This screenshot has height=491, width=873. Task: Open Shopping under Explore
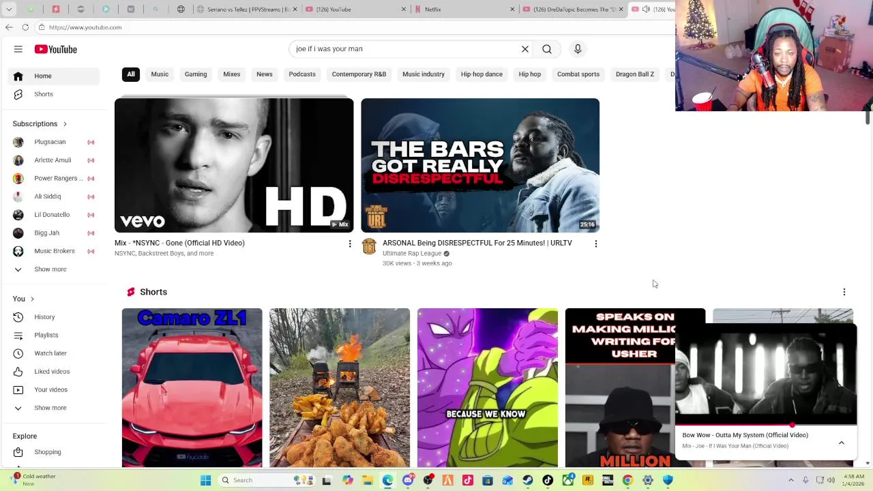click(x=55, y=452)
